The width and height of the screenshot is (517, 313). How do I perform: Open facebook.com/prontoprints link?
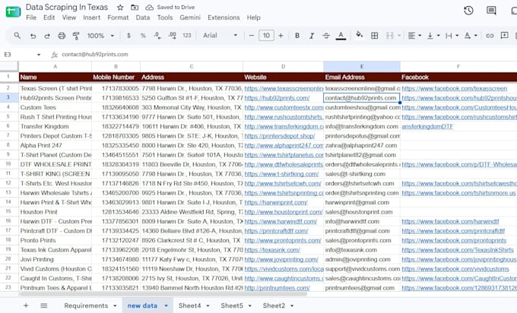(454, 240)
